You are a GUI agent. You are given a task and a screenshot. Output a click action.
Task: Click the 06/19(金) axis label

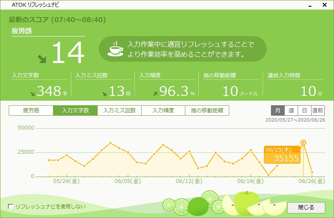point(250,181)
